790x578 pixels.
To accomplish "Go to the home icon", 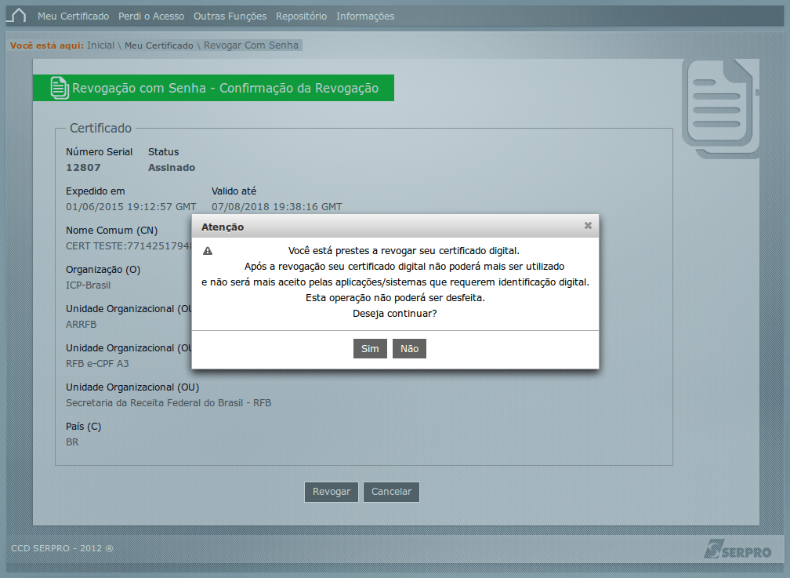I will (x=16, y=15).
